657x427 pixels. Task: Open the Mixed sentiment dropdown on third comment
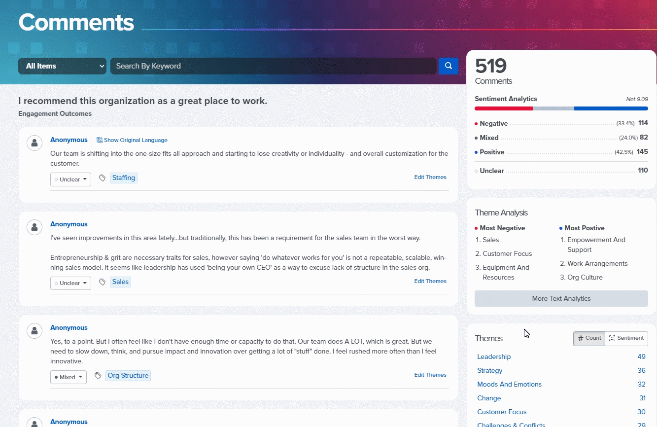click(x=69, y=377)
